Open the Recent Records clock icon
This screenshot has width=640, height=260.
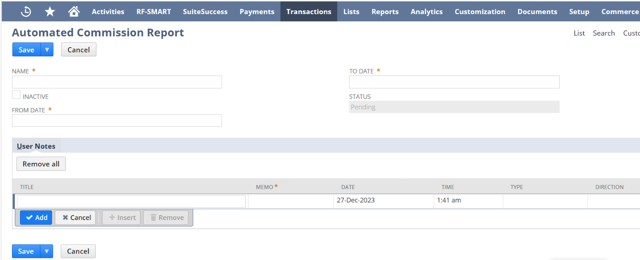pos(26,12)
